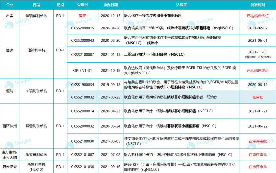Click the 受理号 column header
This screenshot has height=173, width=276.
[x=83, y=5]
